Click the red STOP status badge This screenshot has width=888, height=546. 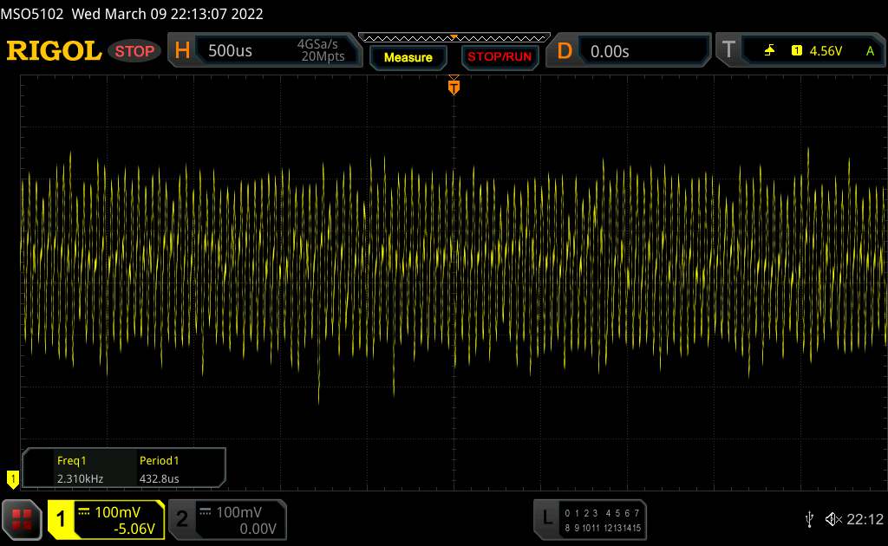point(134,51)
